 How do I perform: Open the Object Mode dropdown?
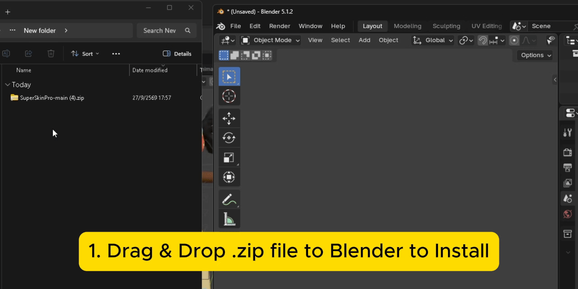tap(270, 40)
